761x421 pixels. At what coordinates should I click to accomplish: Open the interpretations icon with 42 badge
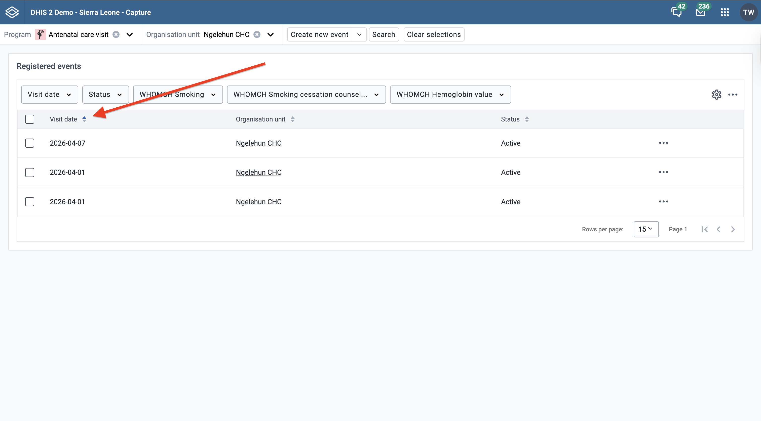click(x=676, y=12)
